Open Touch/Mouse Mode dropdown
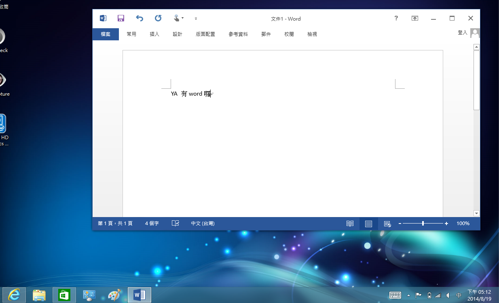This screenshot has height=303, width=499. (178, 18)
